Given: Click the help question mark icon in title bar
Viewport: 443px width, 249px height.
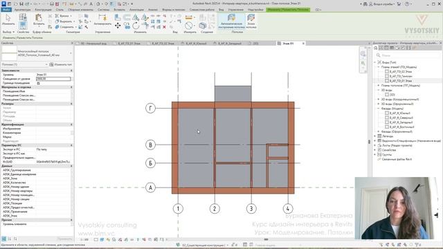Looking at the screenshot, I should click(x=407, y=4).
